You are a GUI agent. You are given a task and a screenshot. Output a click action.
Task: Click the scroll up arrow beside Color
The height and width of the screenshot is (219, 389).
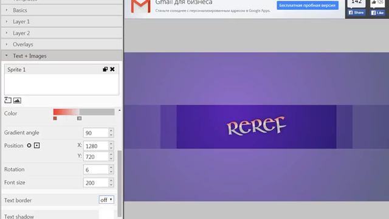point(120,110)
